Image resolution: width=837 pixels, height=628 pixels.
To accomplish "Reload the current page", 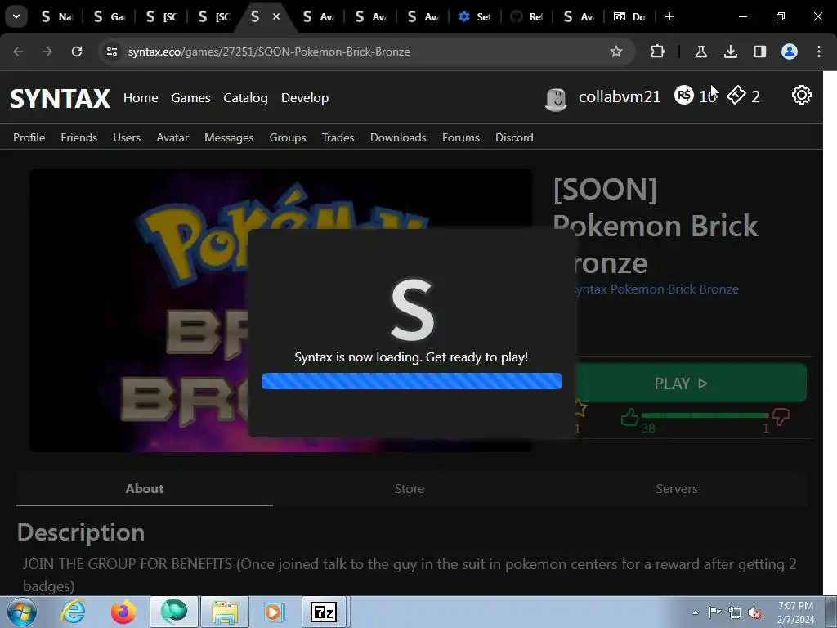I will point(77,52).
